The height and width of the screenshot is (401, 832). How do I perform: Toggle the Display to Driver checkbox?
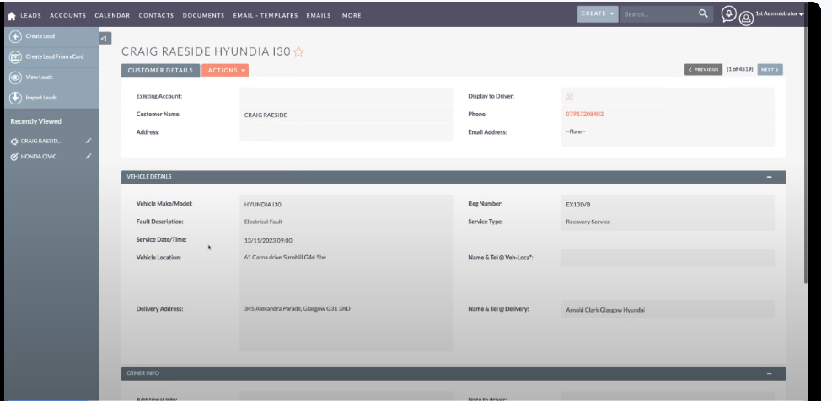tap(569, 97)
